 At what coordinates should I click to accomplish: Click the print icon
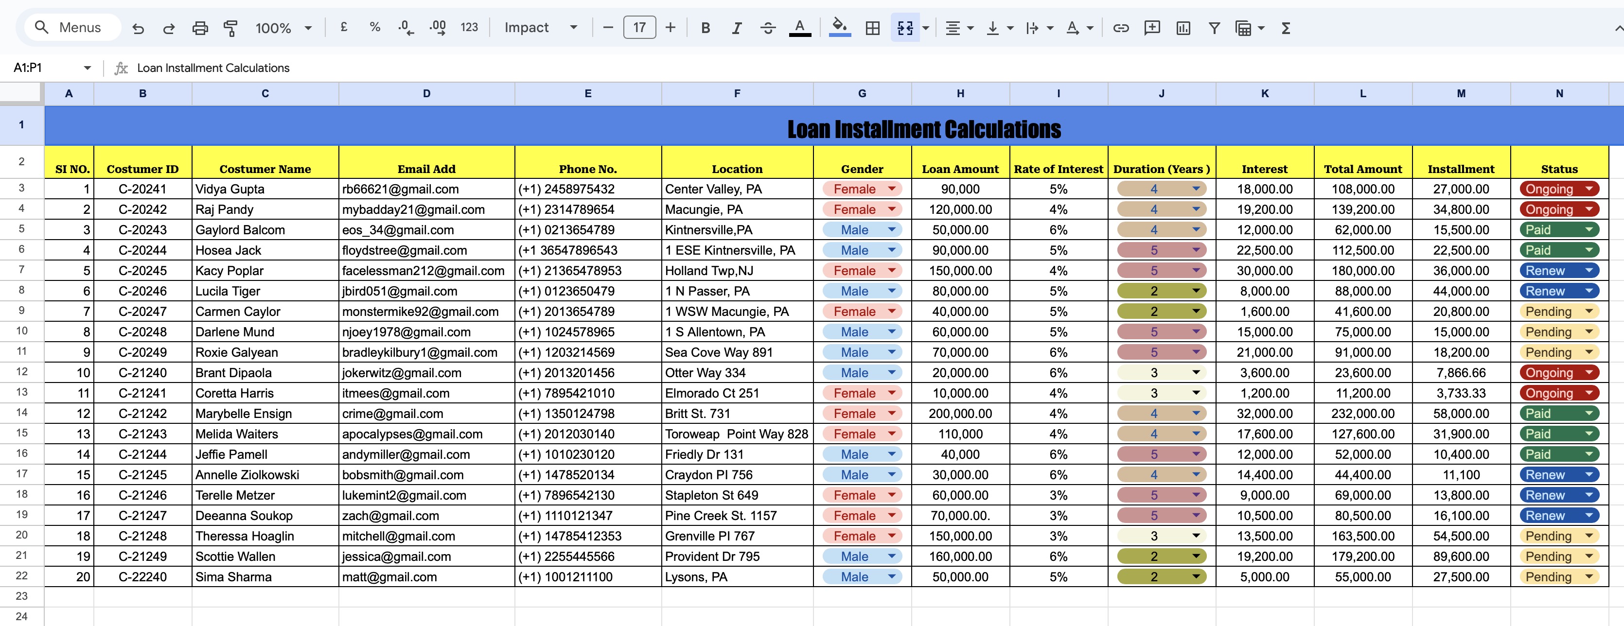click(200, 28)
